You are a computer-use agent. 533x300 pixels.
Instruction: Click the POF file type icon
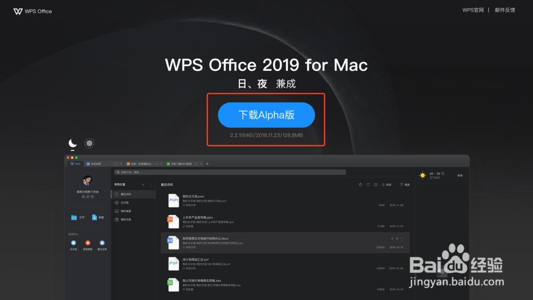173,264
